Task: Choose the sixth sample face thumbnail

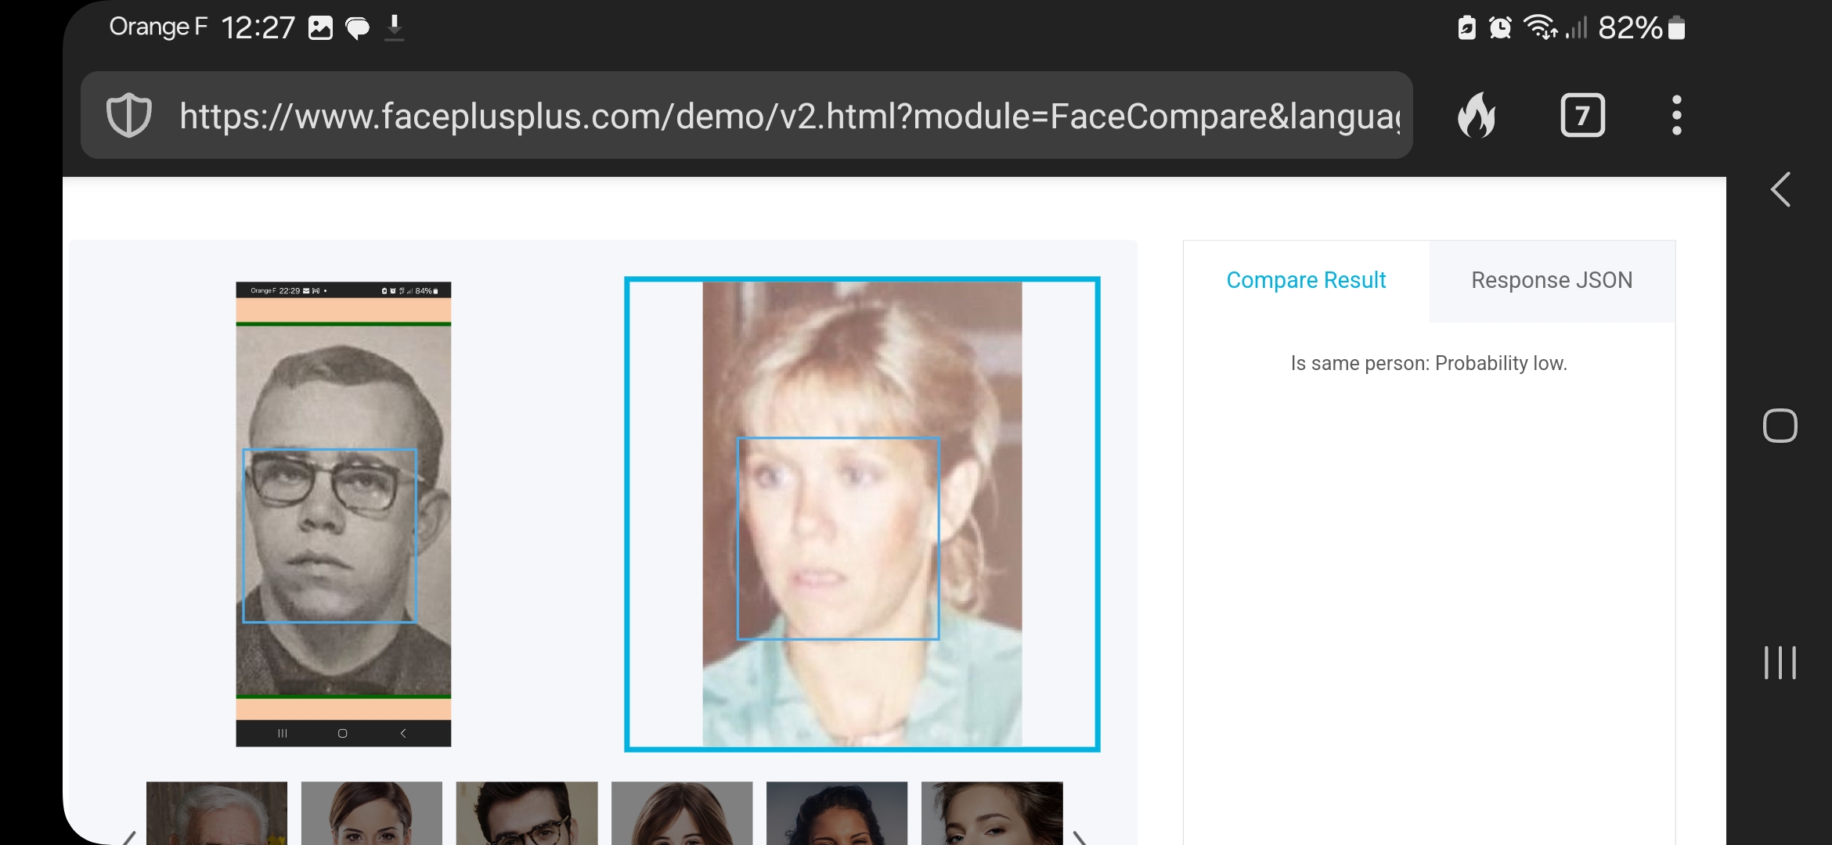Action: tap(992, 813)
